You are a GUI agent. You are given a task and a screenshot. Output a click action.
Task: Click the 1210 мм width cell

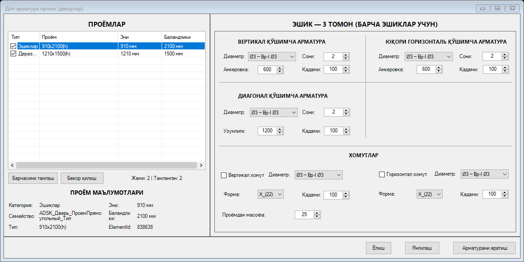coord(140,54)
